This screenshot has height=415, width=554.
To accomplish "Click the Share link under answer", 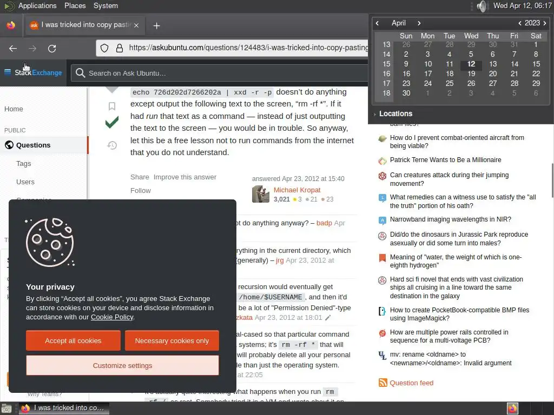I will pyautogui.click(x=140, y=177).
